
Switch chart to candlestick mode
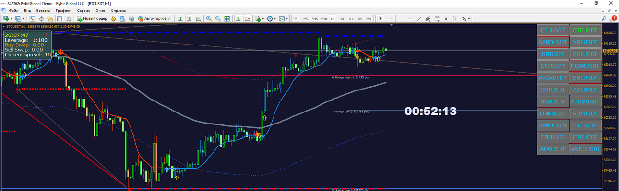coord(189,19)
